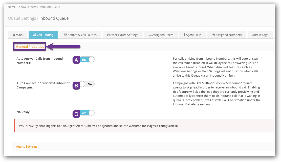The width and height of the screenshot is (281, 162).
Task: Disable Auto Answer Calls from Inbound Numbers
Action: [88, 60]
